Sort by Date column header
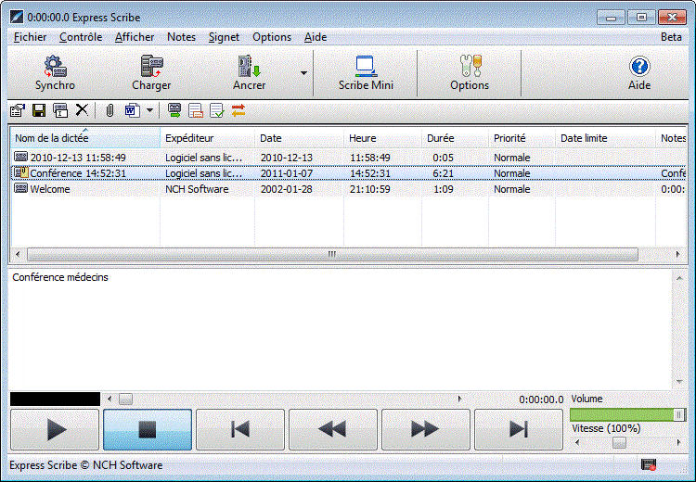The image size is (696, 482). pos(299,138)
